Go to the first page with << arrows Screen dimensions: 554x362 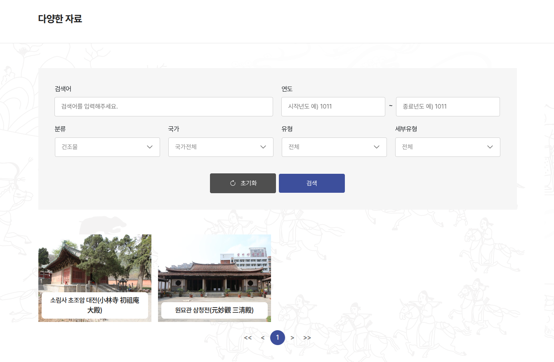click(248, 338)
